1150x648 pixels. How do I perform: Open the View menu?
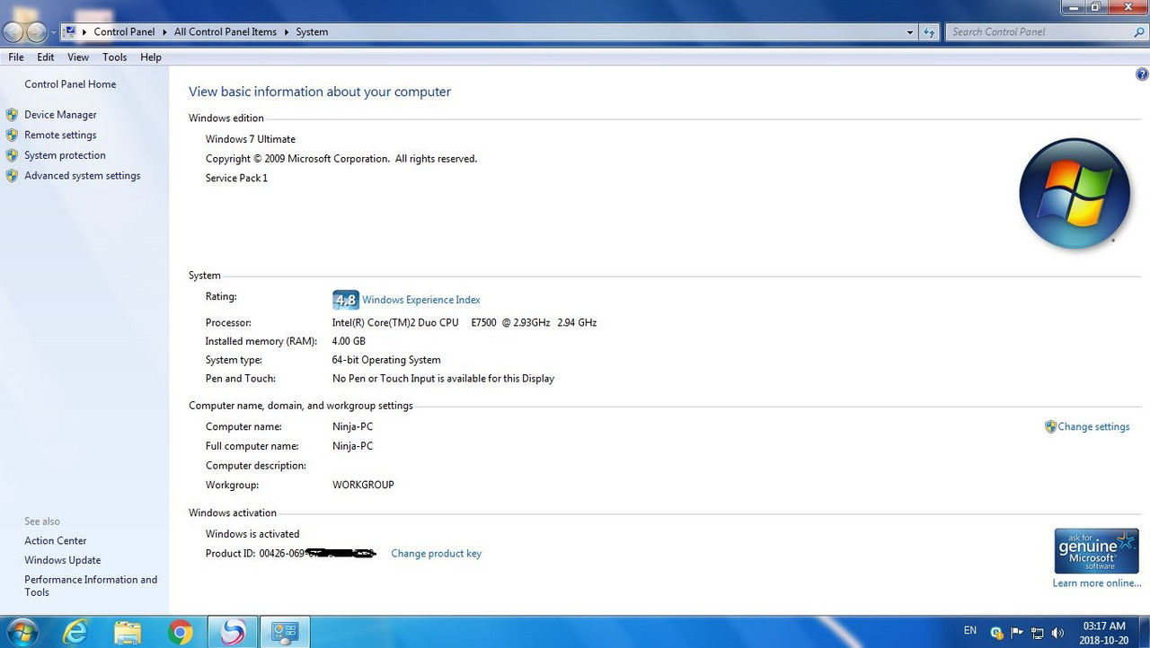pyautogui.click(x=78, y=57)
